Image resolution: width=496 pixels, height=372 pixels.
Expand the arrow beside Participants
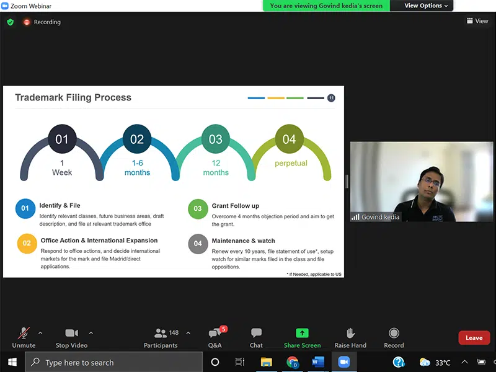(x=188, y=333)
